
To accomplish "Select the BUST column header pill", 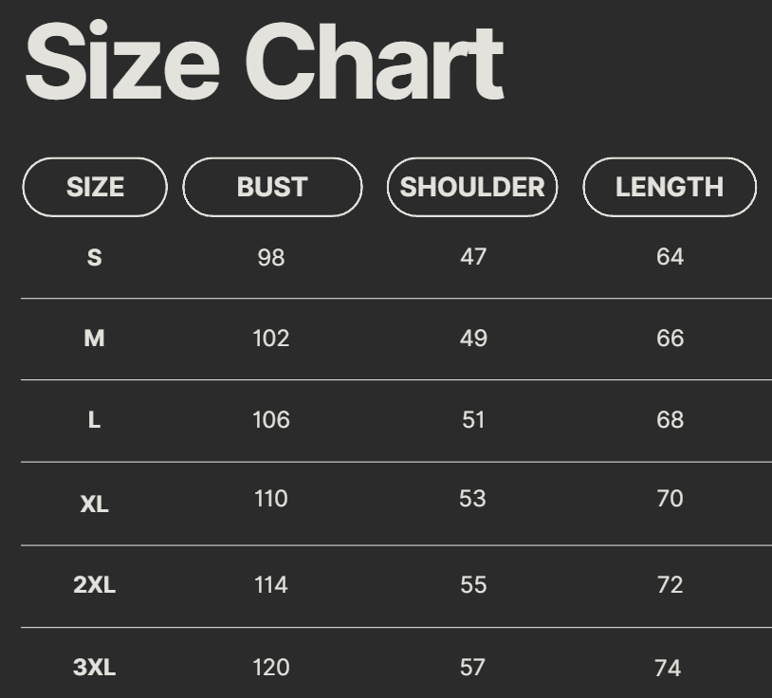I will [272, 187].
